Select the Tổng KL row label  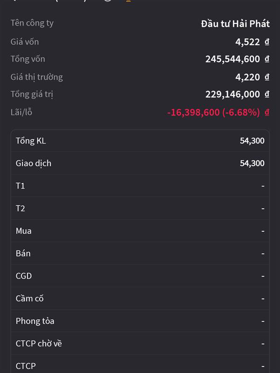tap(31, 141)
